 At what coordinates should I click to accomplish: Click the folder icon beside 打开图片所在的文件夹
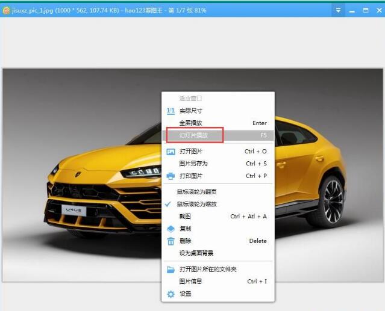point(171,269)
